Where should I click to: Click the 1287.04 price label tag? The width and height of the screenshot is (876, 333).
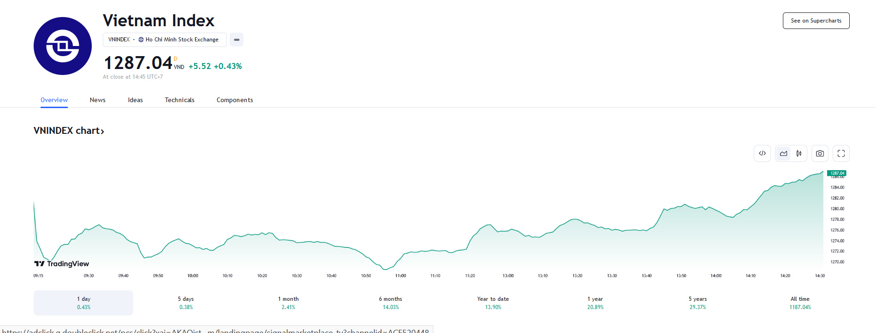837,173
